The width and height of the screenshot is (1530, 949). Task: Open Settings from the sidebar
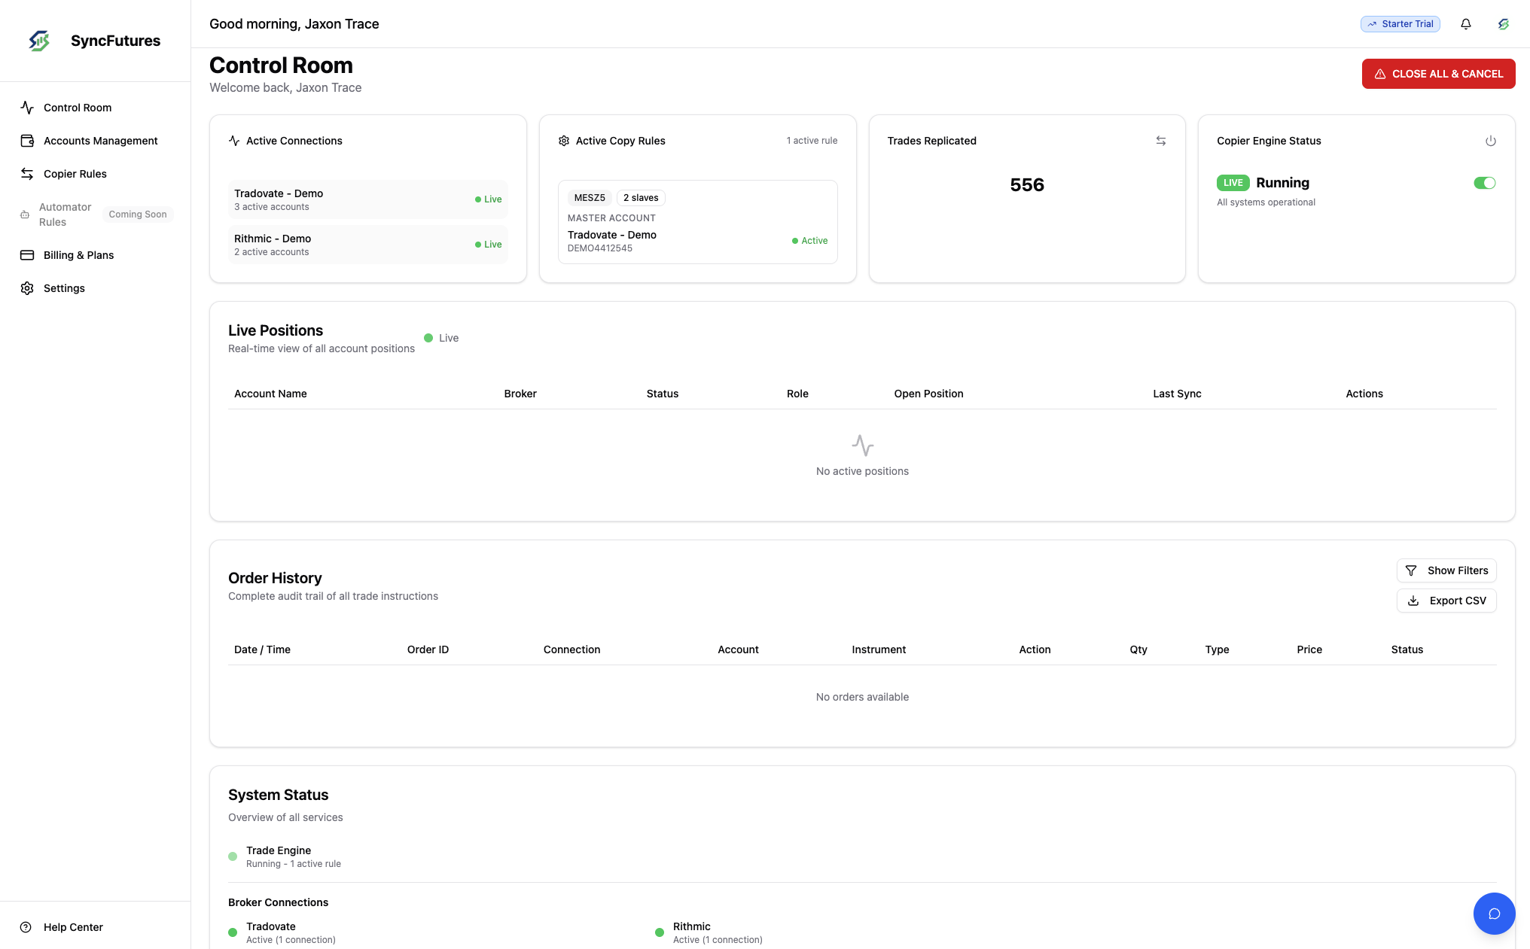(64, 288)
